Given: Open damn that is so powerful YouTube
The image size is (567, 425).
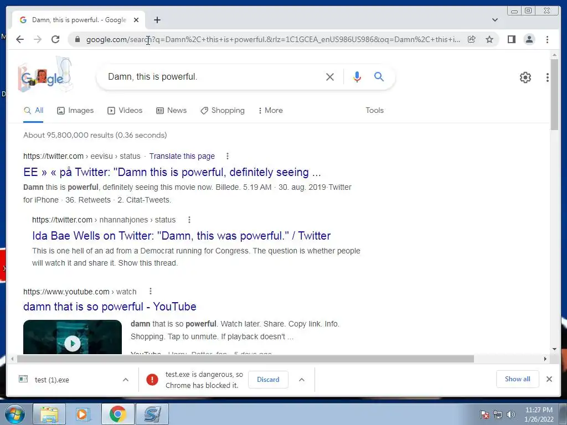Looking at the screenshot, I should point(110,307).
